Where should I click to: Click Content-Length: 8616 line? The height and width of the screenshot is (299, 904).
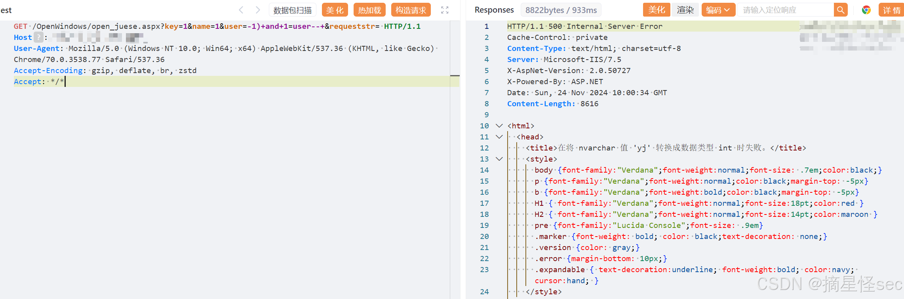(x=553, y=104)
